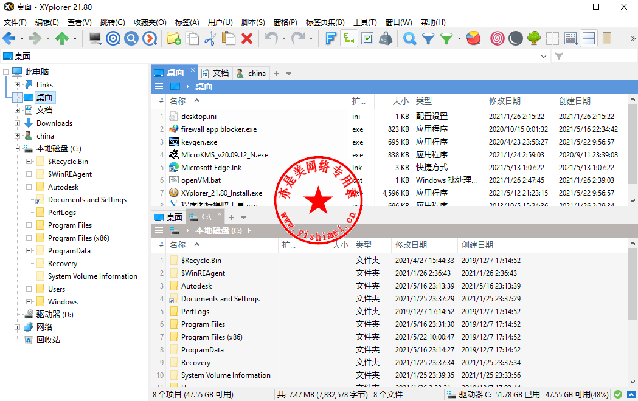Screen dimensions: 638x401
Task: Close the 桌面 tab in top pane
Action: click(x=193, y=70)
